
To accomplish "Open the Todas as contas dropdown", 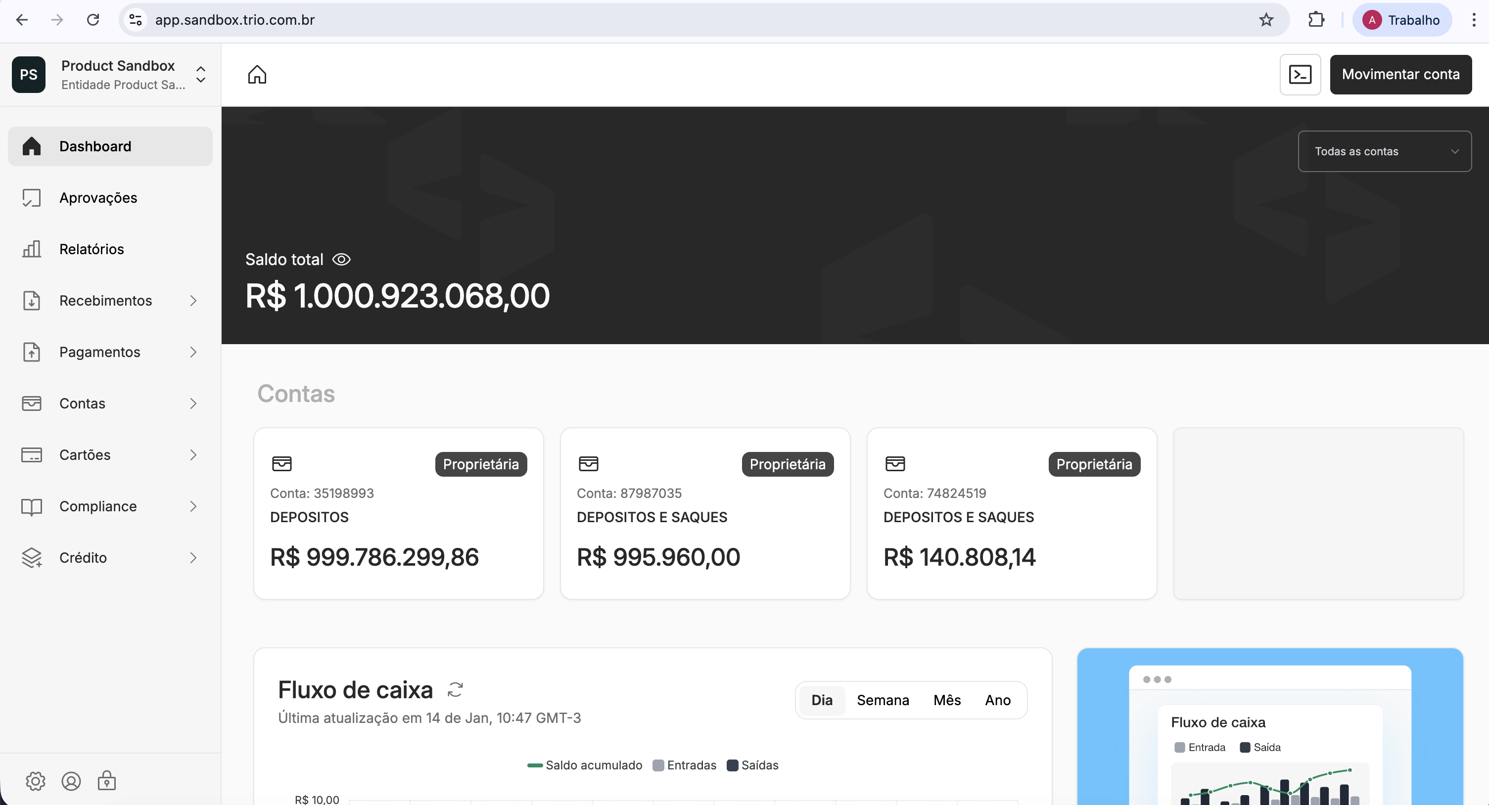I will [x=1385, y=151].
